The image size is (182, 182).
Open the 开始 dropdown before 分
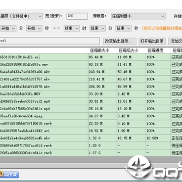(x=8, y=28)
